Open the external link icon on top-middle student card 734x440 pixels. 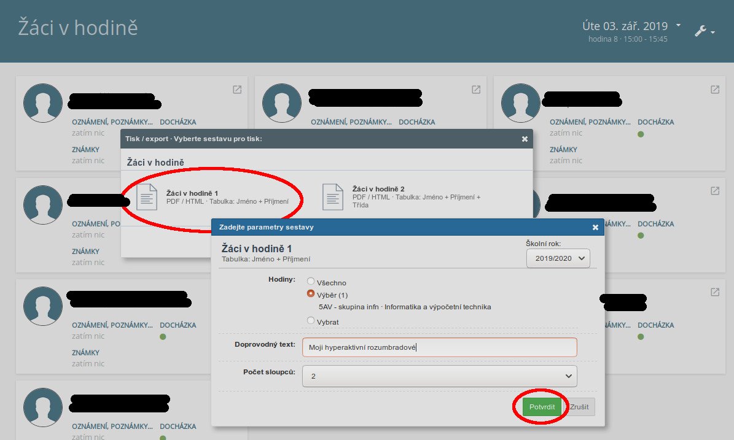(476, 90)
